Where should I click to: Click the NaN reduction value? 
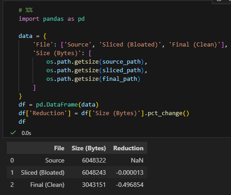(x=137, y=160)
